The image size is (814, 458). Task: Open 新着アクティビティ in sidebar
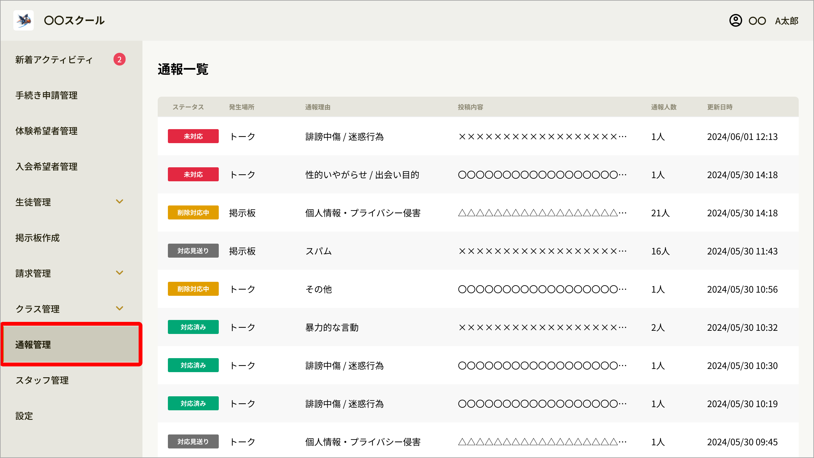(54, 60)
